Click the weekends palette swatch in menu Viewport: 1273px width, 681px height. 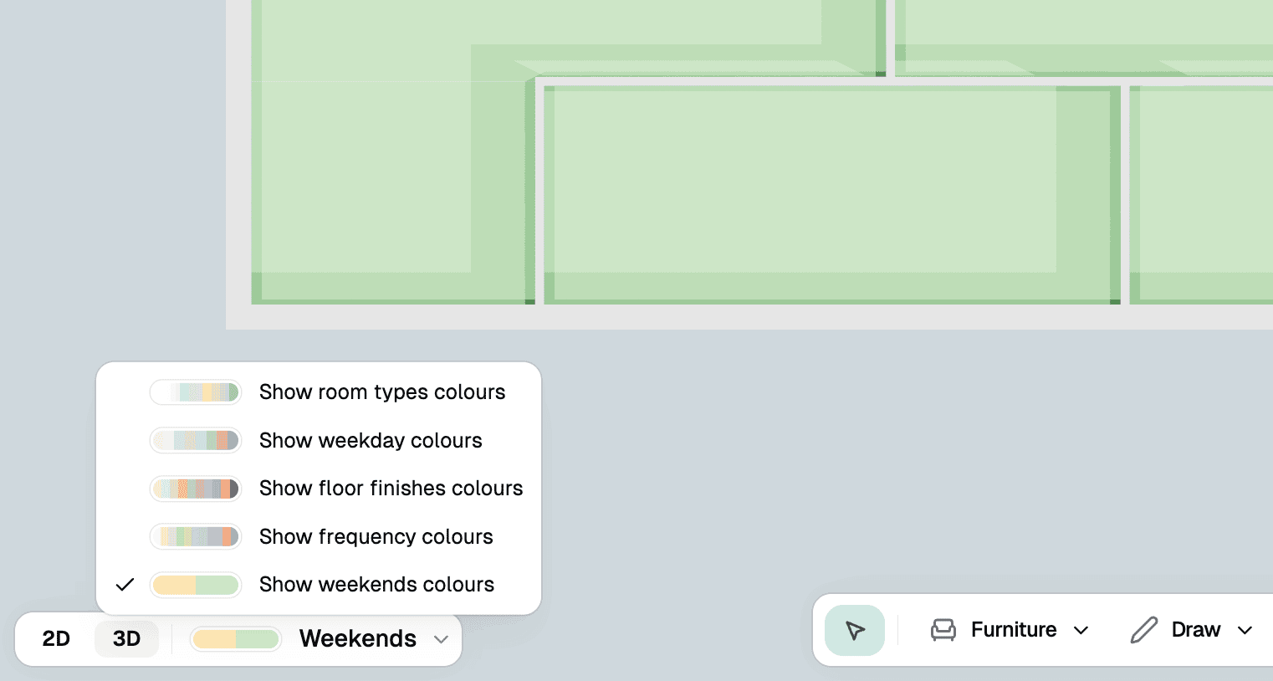click(x=196, y=585)
